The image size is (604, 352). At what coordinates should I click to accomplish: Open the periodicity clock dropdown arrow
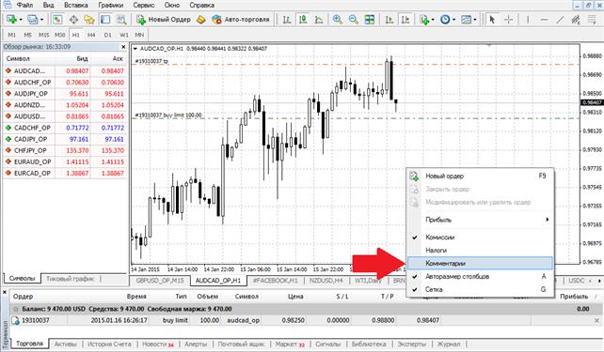point(453,19)
